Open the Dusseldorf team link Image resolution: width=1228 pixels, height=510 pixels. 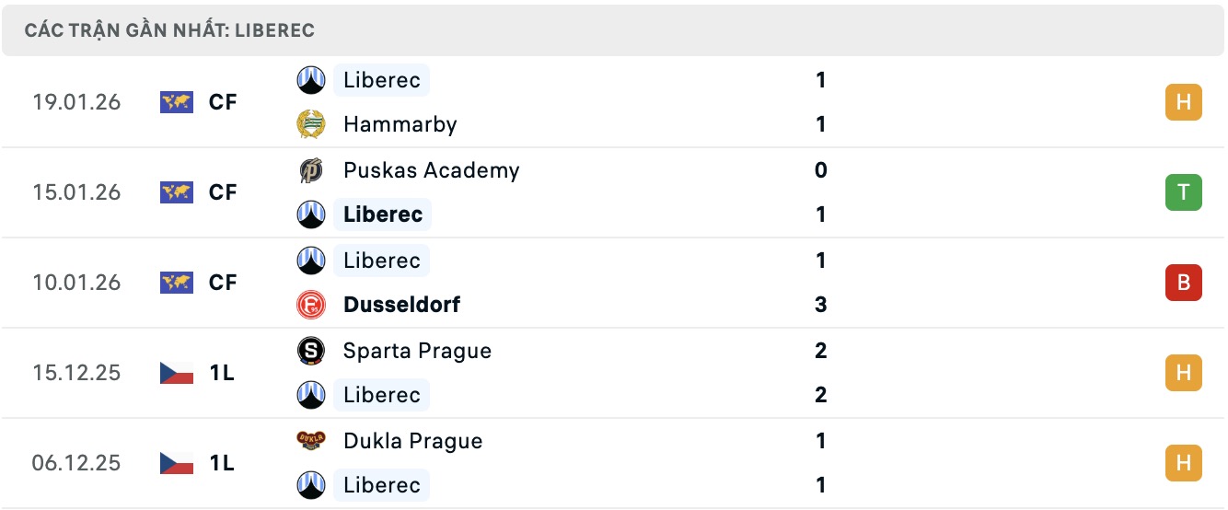click(x=401, y=305)
